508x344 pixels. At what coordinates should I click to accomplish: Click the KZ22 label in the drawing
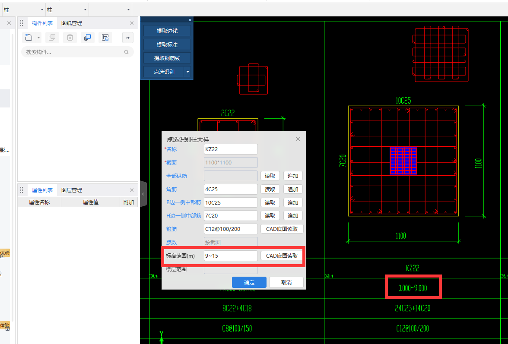pyautogui.click(x=413, y=268)
